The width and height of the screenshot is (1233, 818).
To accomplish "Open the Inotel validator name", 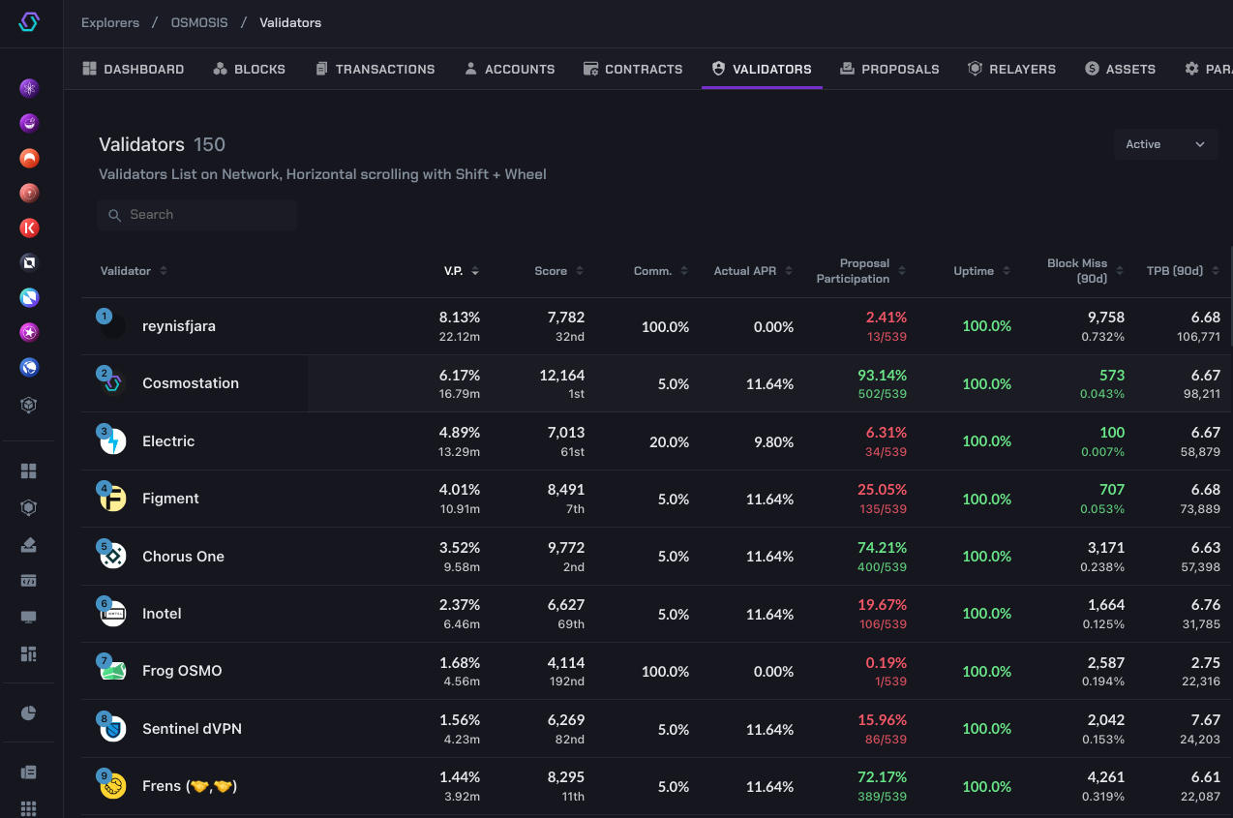I will coord(162,614).
